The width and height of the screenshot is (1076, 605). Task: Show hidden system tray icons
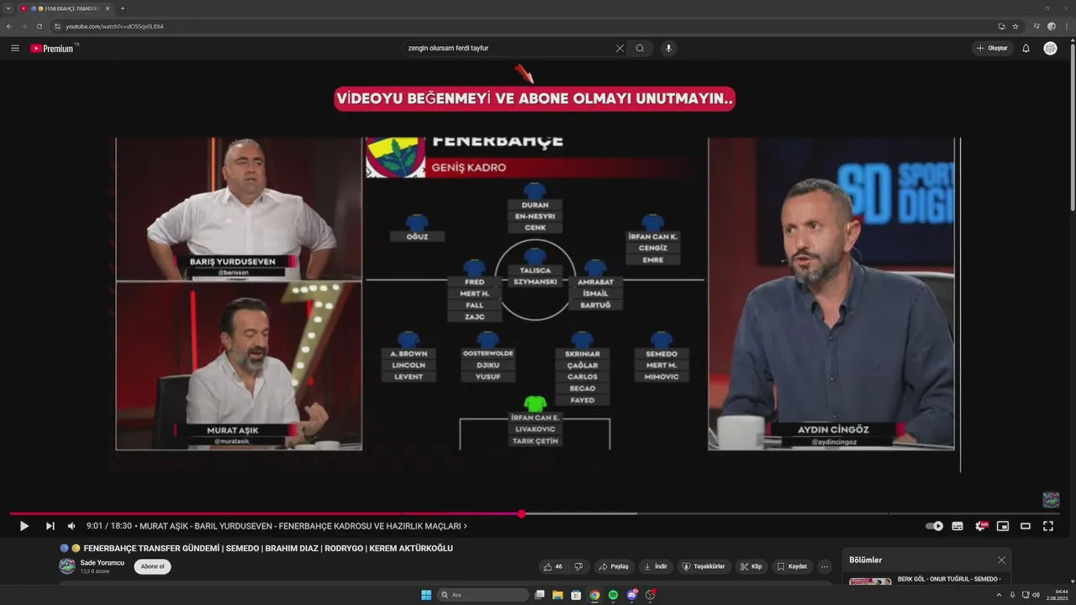coord(999,595)
